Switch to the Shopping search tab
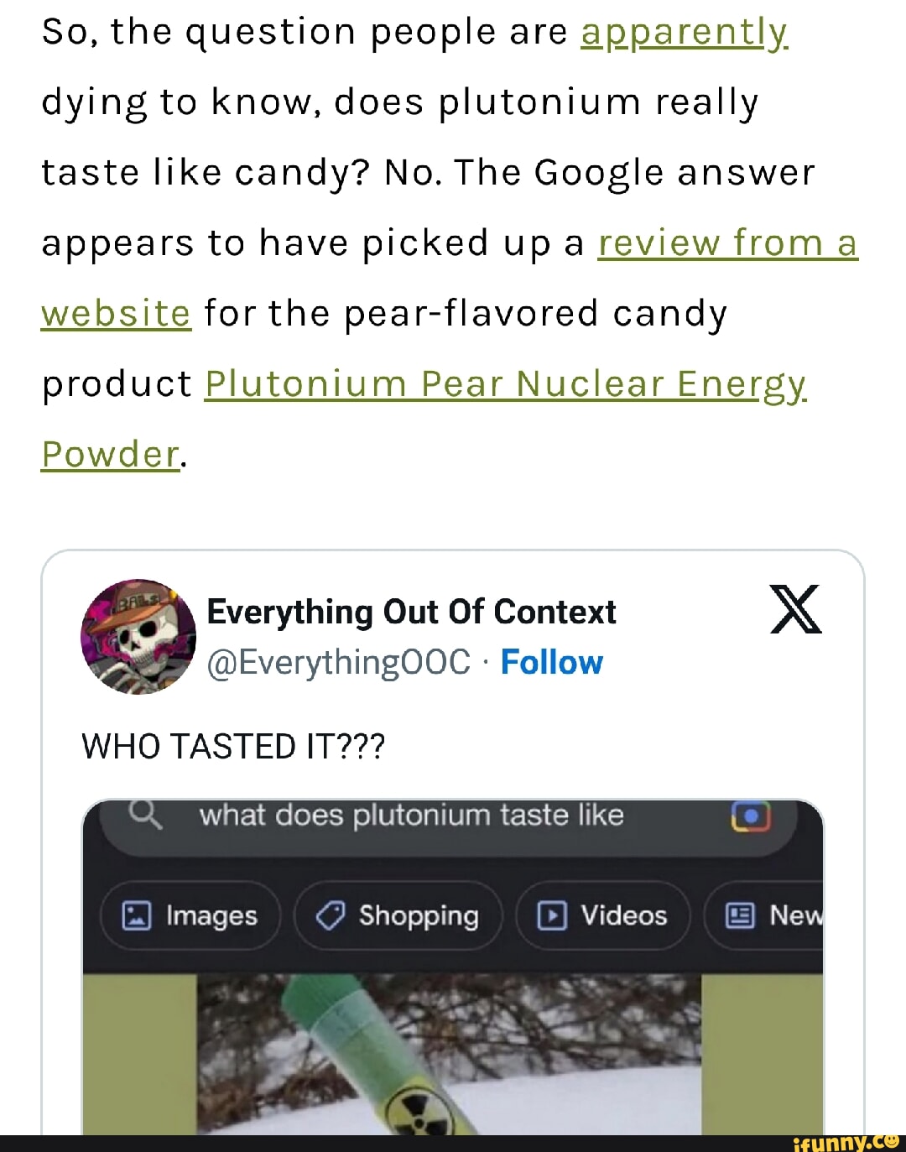 click(x=398, y=915)
